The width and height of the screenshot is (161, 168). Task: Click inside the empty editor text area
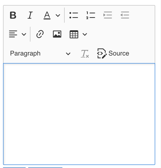79,114
